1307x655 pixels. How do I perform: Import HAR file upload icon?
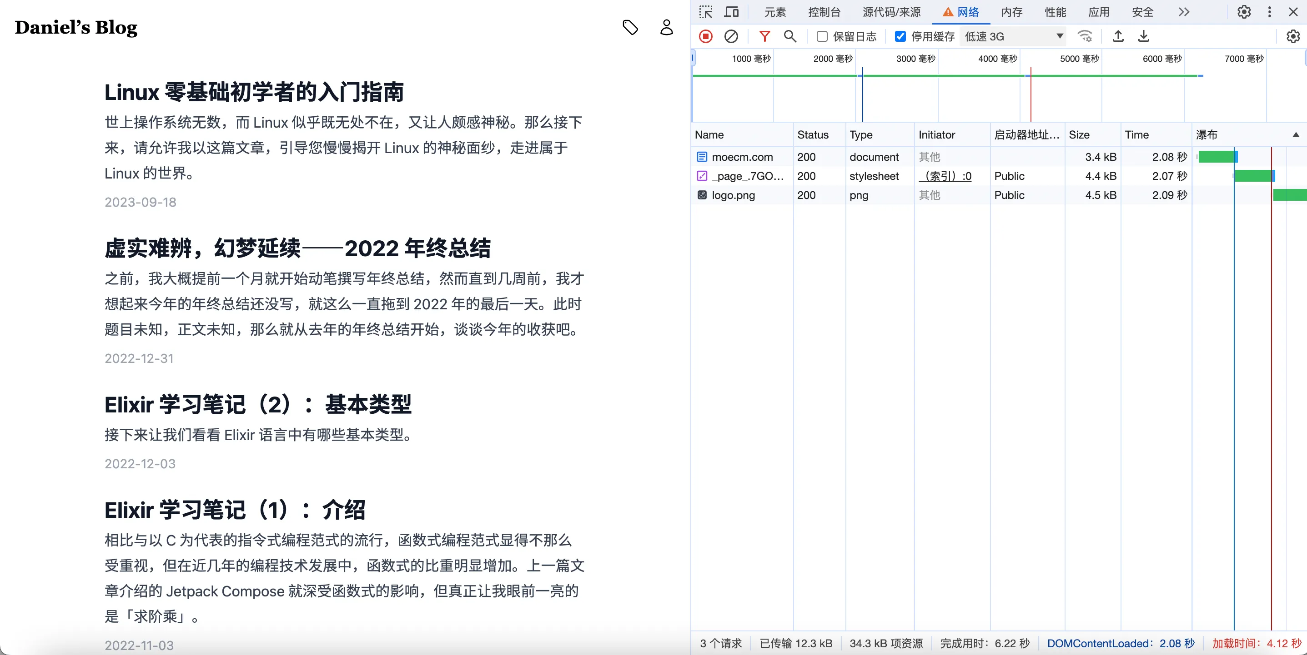click(x=1118, y=36)
